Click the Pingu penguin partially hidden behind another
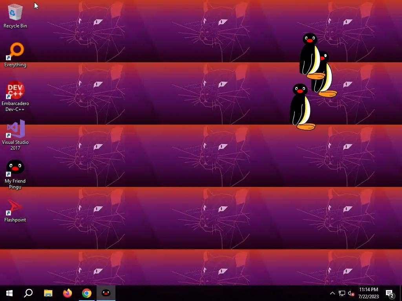 pos(328,77)
